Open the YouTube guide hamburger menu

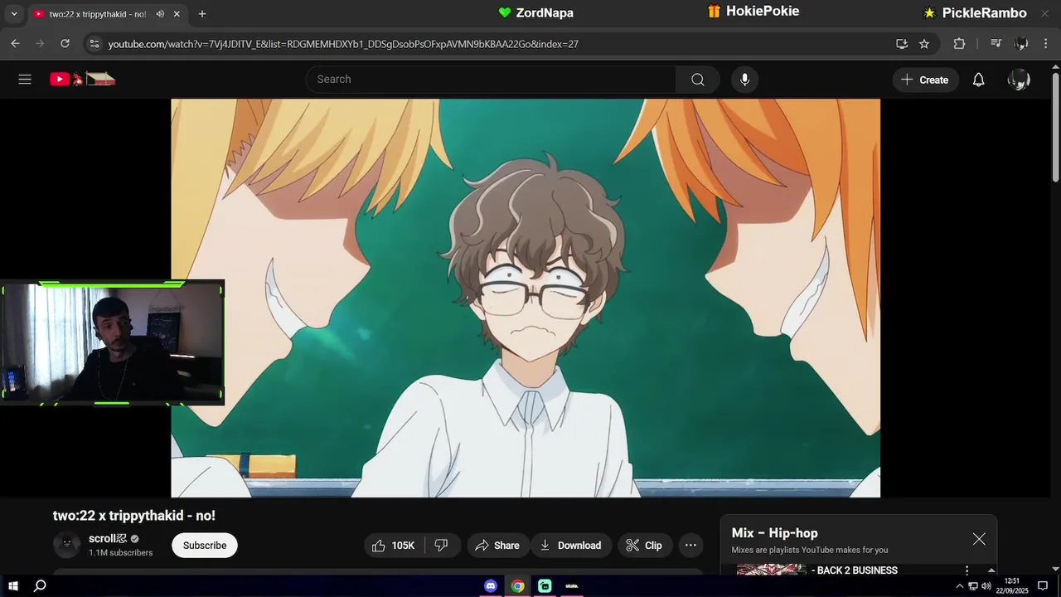coord(25,80)
